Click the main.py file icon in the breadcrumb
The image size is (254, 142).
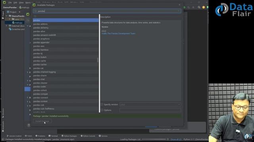pos(20,7)
